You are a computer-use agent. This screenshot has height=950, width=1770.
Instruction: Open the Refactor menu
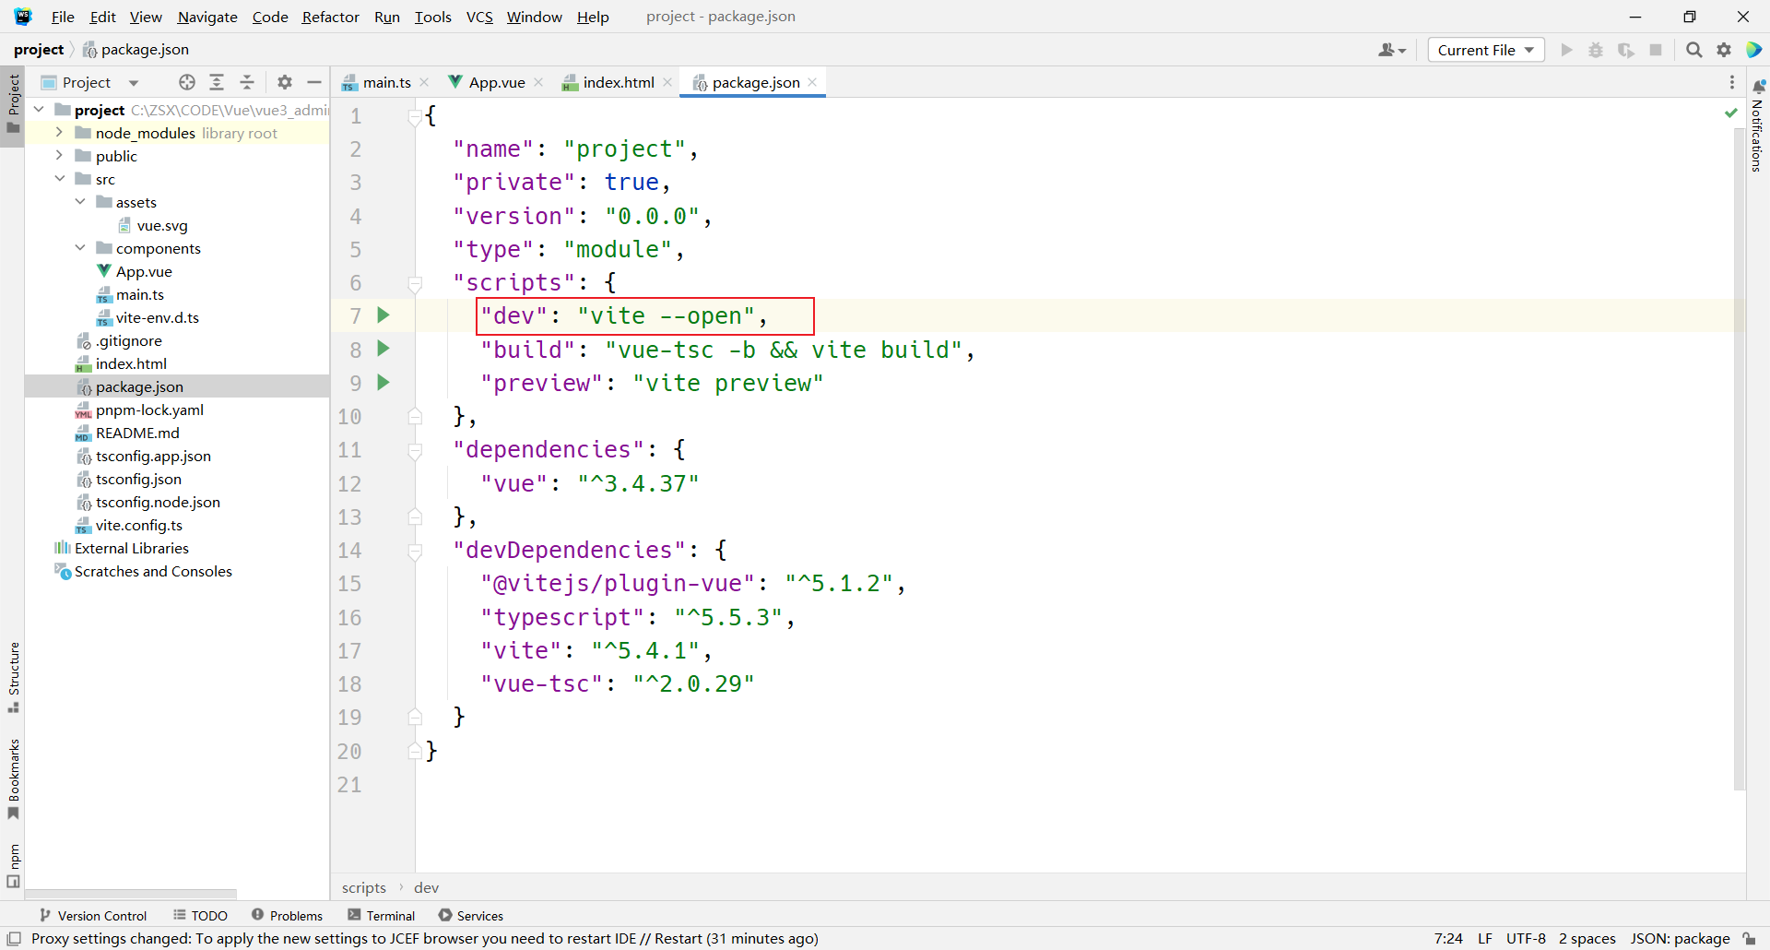pyautogui.click(x=330, y=17)
